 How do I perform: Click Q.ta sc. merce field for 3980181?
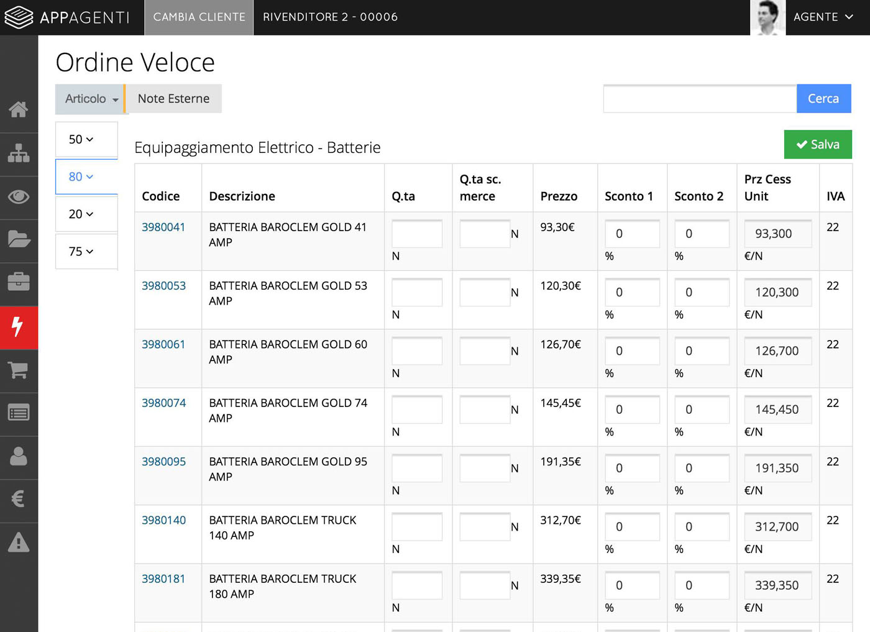[485, 585]
